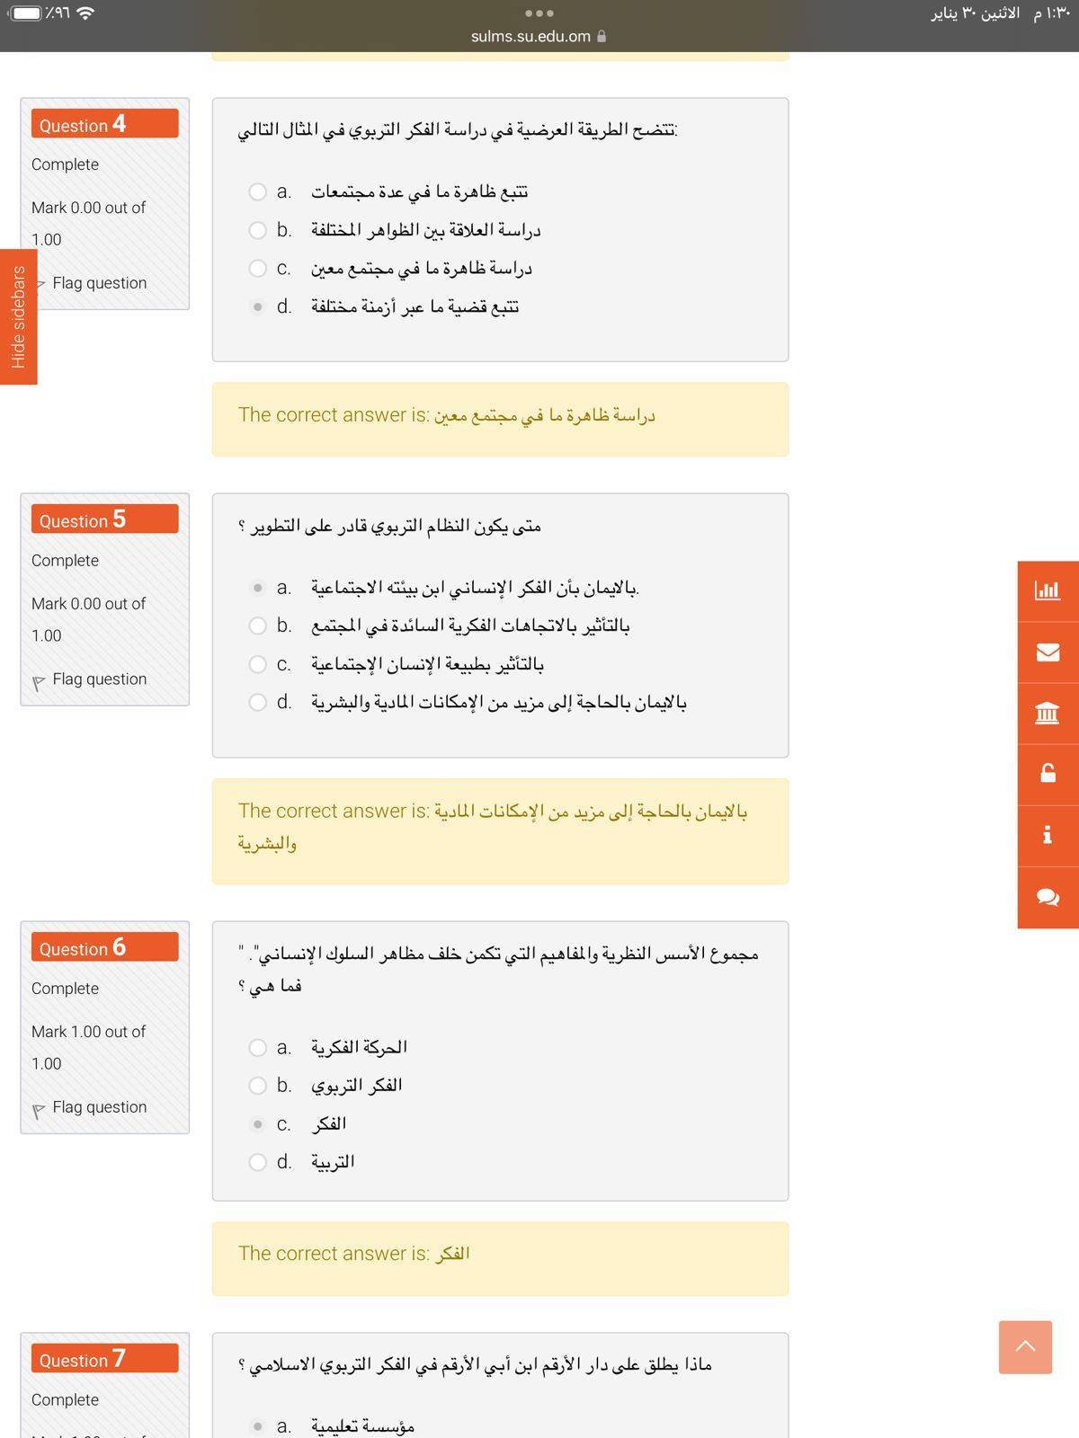Screen dimensions: 1079x1438
Task: Click the scroll-to-top arrow button
Action: (1025, 1346)
